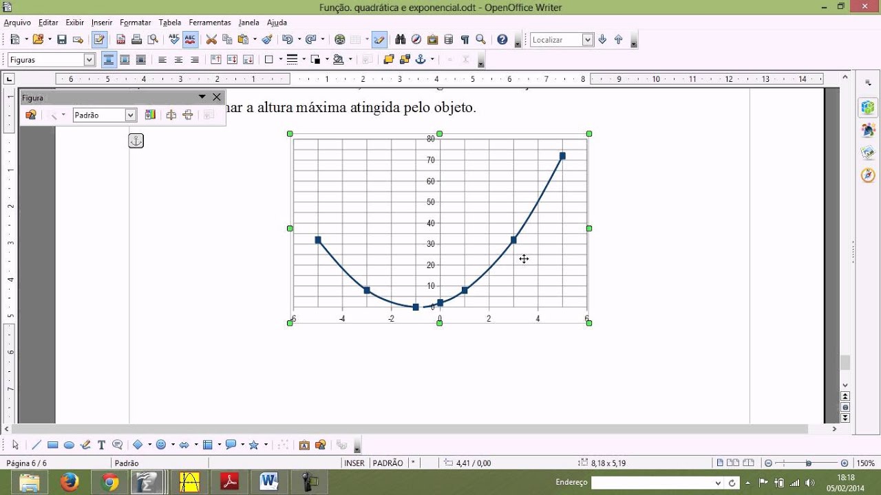Open Ferramentas menu
The image size is (881, 495).
[210, 23]
